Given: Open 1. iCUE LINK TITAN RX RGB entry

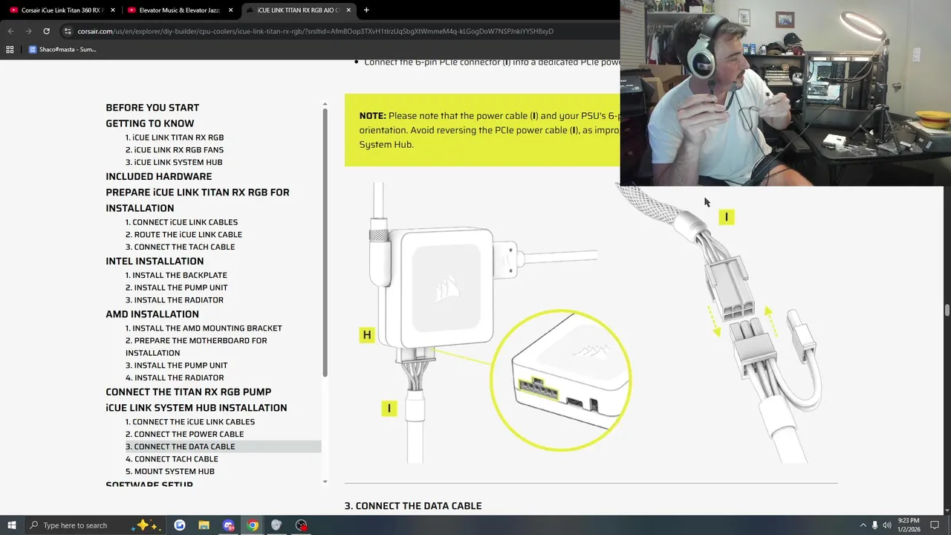Looking at the screenshot, I should pyautogui.click(x=175, y=137).
